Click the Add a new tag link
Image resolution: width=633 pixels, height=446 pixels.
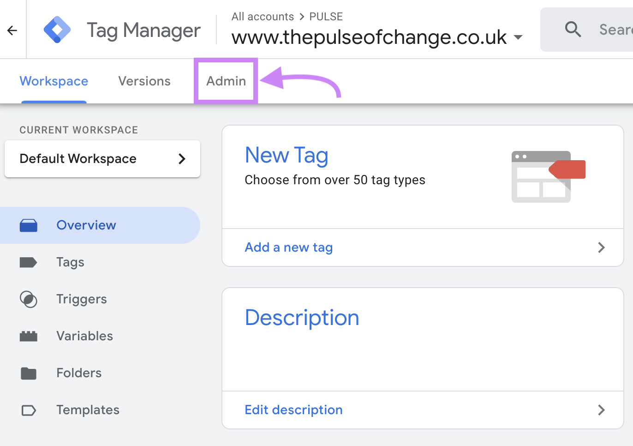(288, 247)
